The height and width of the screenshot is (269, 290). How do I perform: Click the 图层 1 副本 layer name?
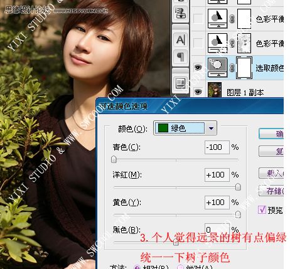[245, 92]
